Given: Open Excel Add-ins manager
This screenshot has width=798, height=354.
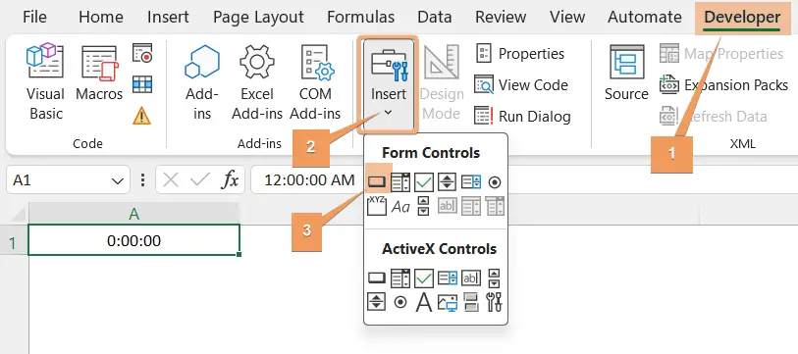Looking at the screenshot, I should (257, 81).
